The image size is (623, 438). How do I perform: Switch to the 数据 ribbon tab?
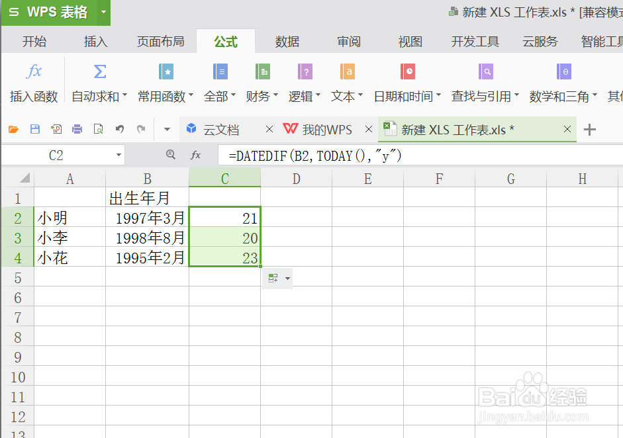pyautogui.click(x=287, y=41)
